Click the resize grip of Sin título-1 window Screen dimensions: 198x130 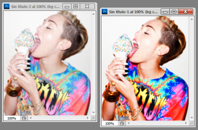[x=191, y=123]
